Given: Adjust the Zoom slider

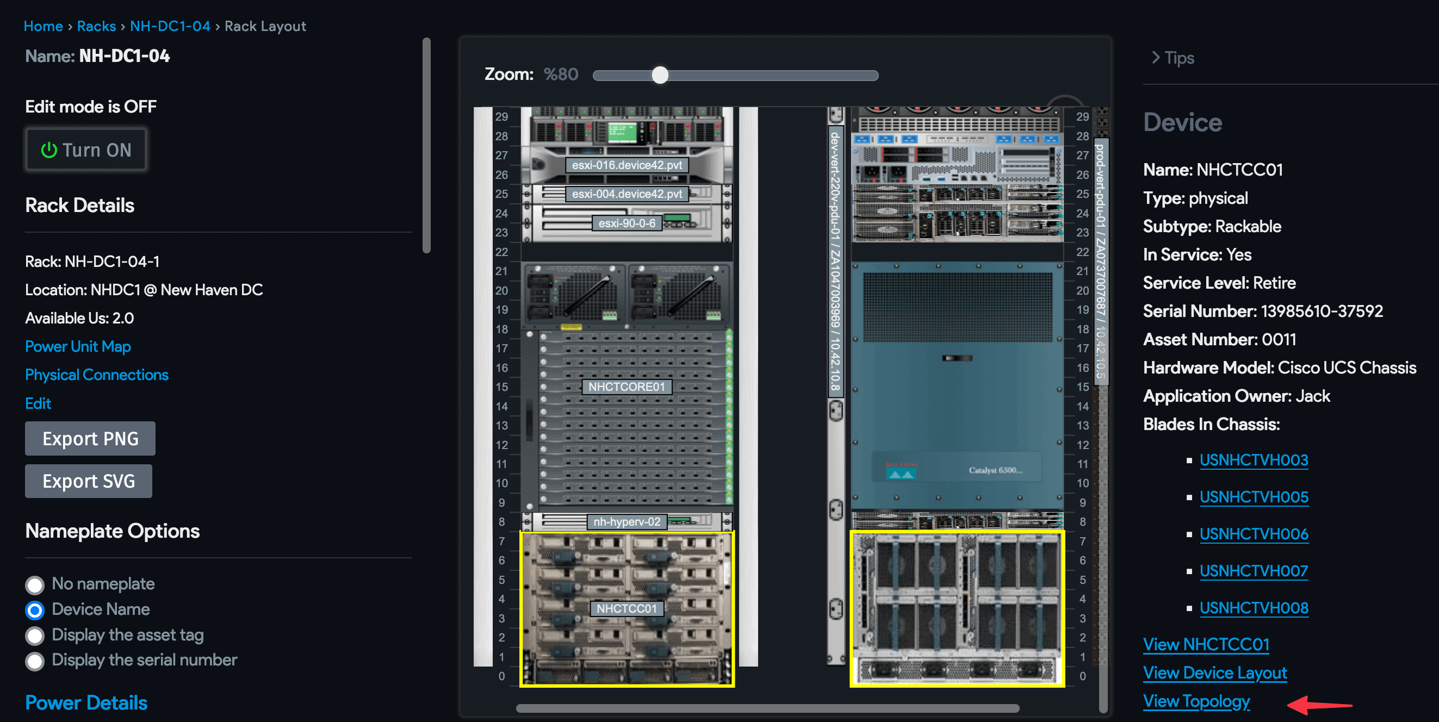Looking at the screenshot, I should click(x=660, y=75).
